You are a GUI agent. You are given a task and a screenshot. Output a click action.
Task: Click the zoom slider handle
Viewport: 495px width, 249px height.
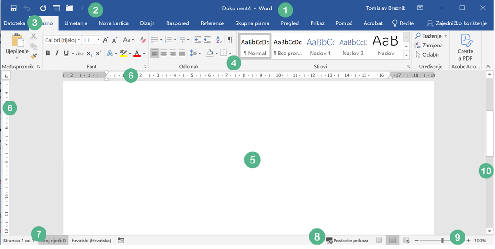point(442,241)
